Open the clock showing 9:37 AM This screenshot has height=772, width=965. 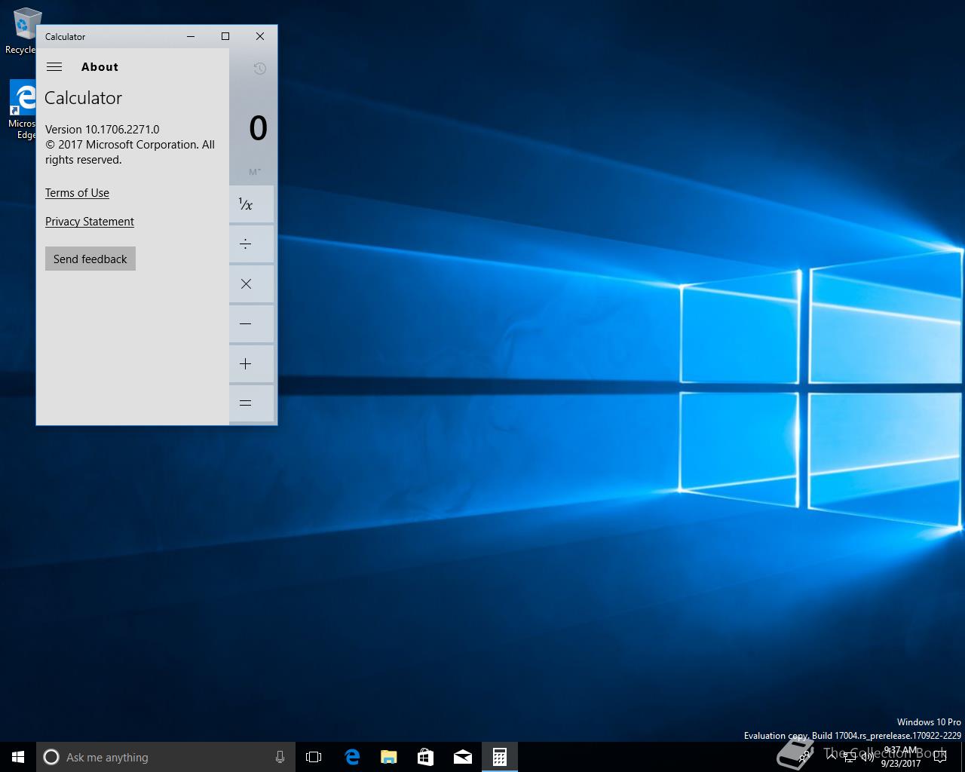[901, 757]
